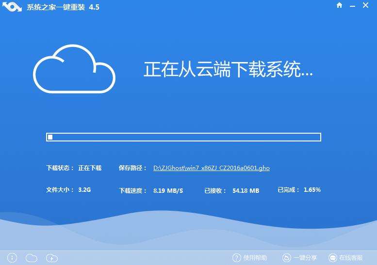
Task: Select the 一键分享 text label
Action: click(x=305, y=258)
